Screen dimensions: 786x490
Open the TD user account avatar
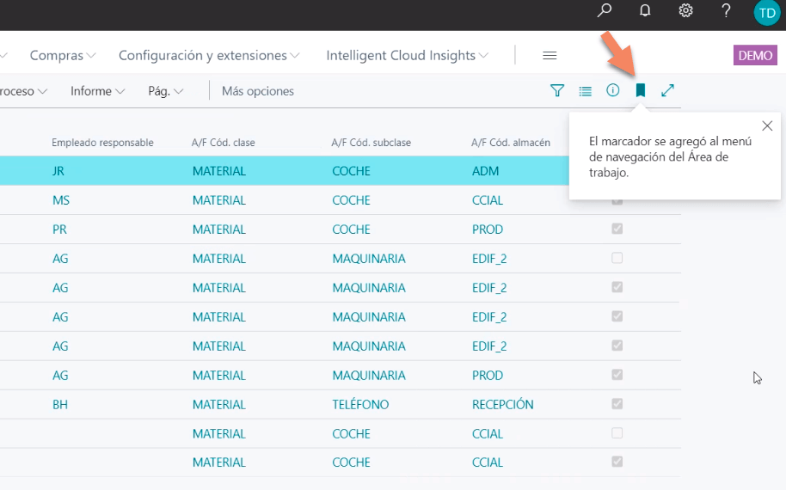click(x=765, y=12)
